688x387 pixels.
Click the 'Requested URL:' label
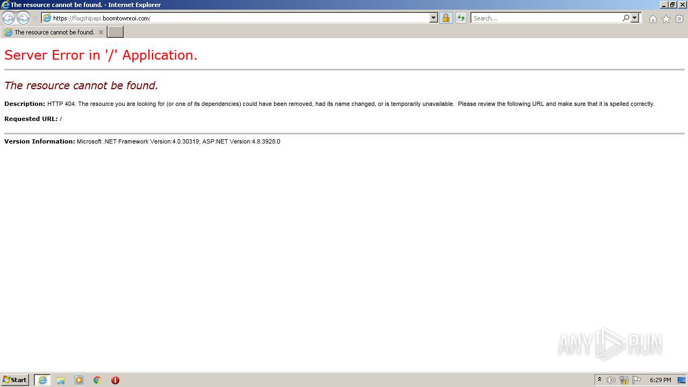click(31, 119)
